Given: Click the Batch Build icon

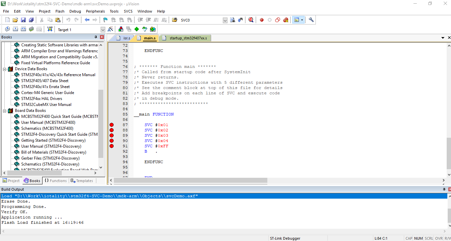Looking at the screenshot, I should [x=31, y=29].
